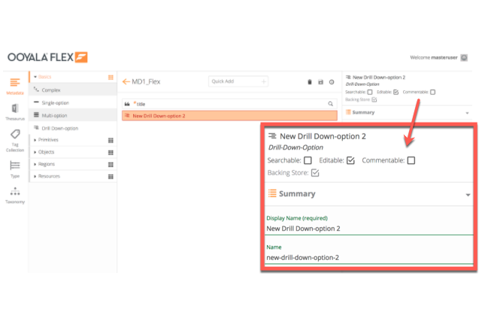Collapse the Summary section in the enlarged panel
Viewport: 482px width, 321px height.
468,194
